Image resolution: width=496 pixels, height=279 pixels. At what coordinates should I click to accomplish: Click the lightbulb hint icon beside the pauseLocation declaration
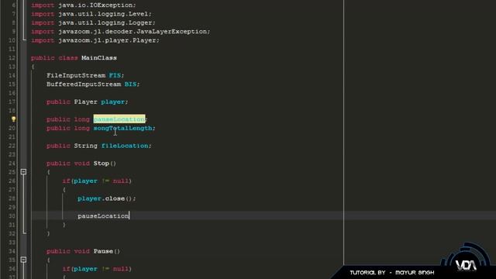(x=13, y=119)
